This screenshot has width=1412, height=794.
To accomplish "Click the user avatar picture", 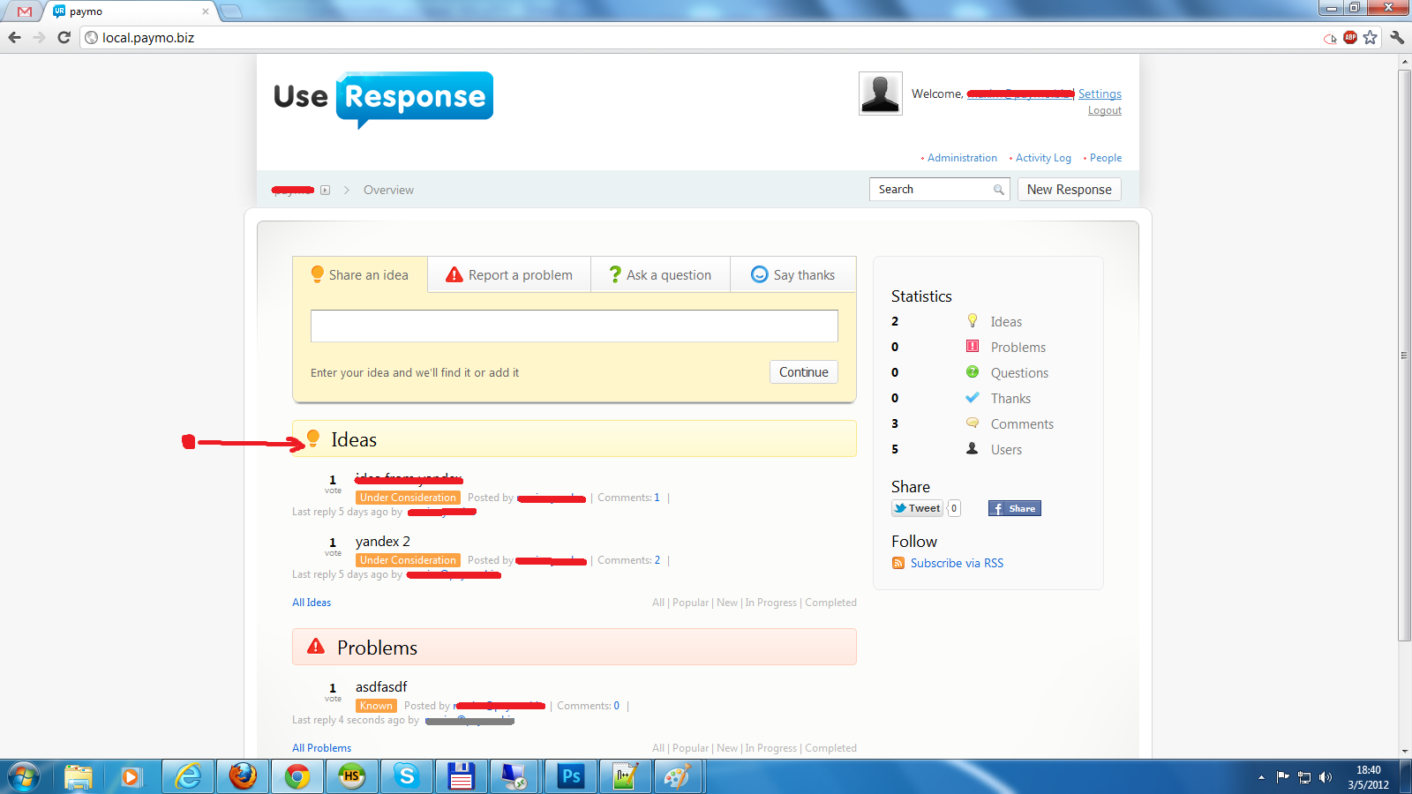I will [x=880, y=94].
